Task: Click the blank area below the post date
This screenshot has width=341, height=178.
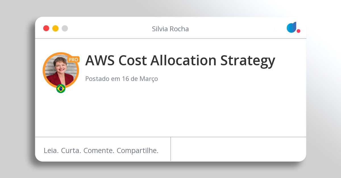Action: (170, 111)
